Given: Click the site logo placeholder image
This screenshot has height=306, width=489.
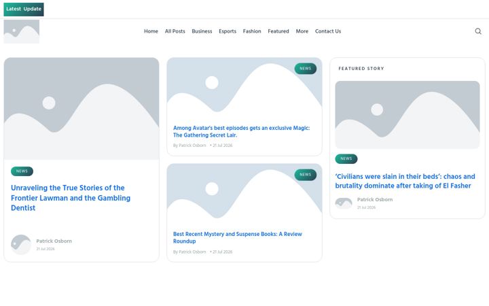Looking at the screenshot, I should 22,31.
